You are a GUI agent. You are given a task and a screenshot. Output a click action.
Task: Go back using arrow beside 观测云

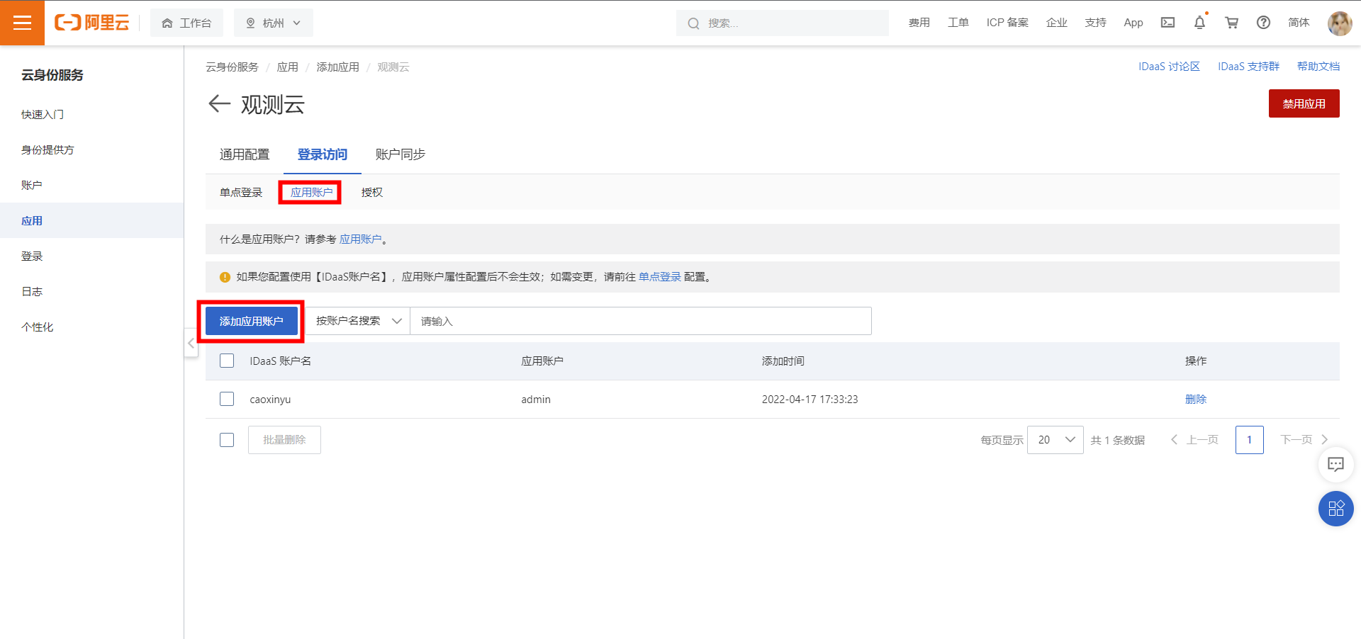pos(219,104)
